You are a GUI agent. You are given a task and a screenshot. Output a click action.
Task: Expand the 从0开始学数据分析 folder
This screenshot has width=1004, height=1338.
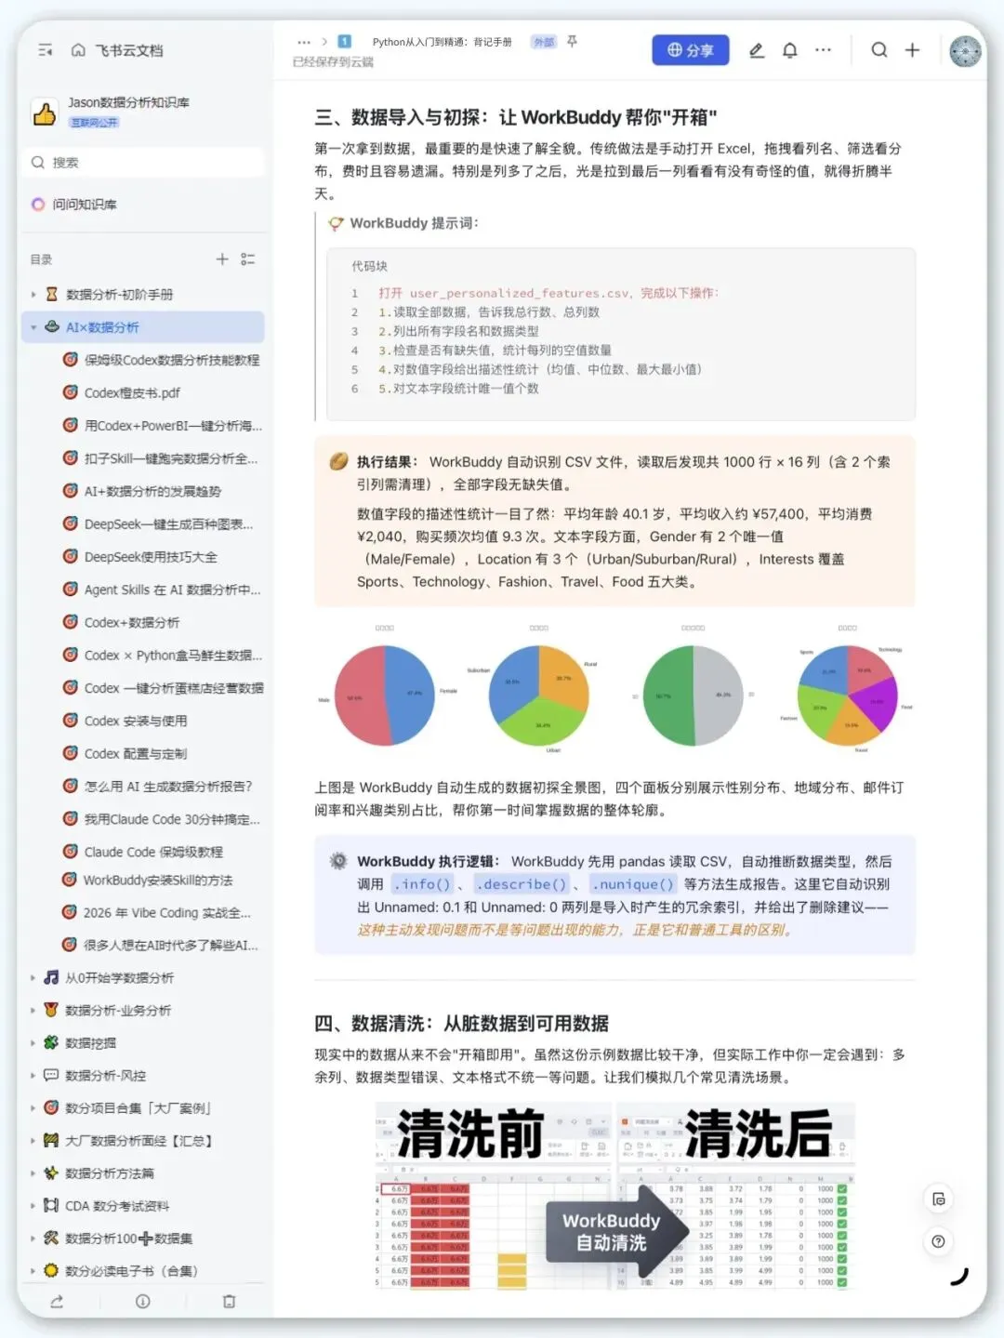pos(33,978)
